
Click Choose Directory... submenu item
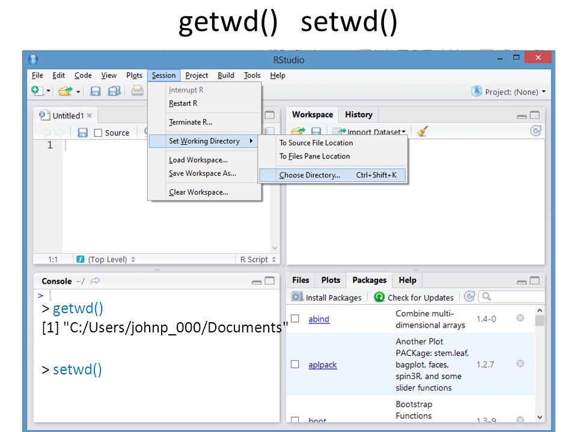pos(332,175)
